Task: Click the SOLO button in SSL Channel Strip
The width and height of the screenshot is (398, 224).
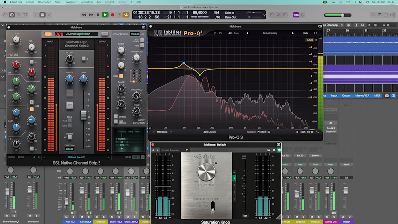Action: pyautogui.click(x=70, y=93)
